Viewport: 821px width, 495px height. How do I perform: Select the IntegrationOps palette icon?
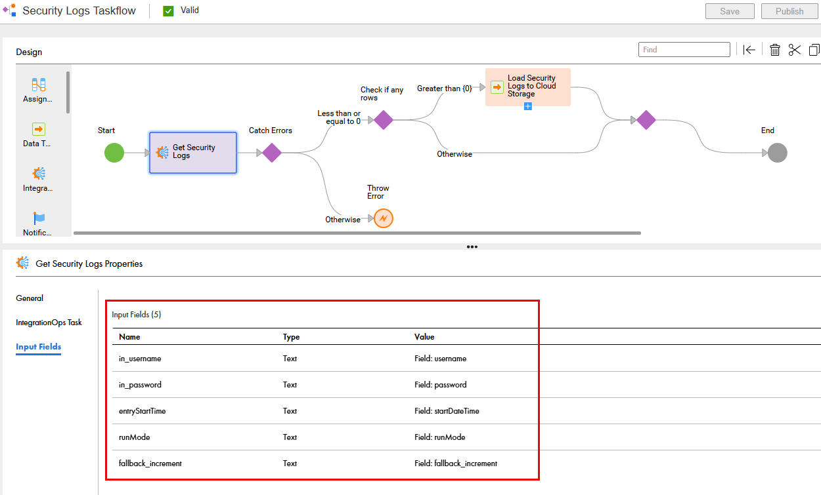pos(39,174)
